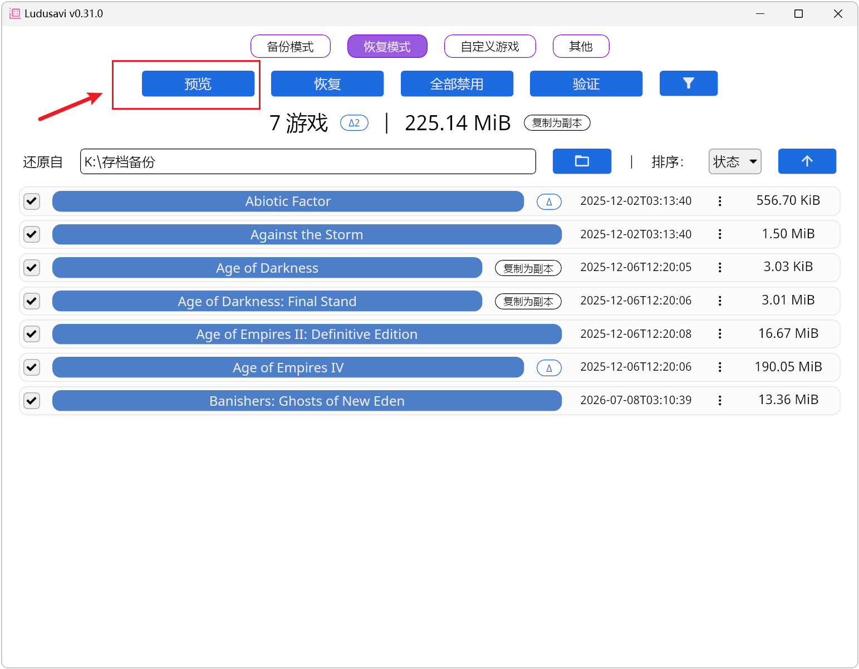
Task: Click the 1.50 MiB size value
Action: coord(788,234)
